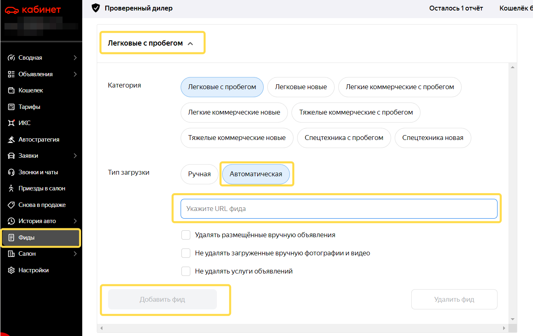Click the Звонки и чаты headset icon
Image resolution: width=533 pixels, height=336 pixels.
(x=11, y=172)
